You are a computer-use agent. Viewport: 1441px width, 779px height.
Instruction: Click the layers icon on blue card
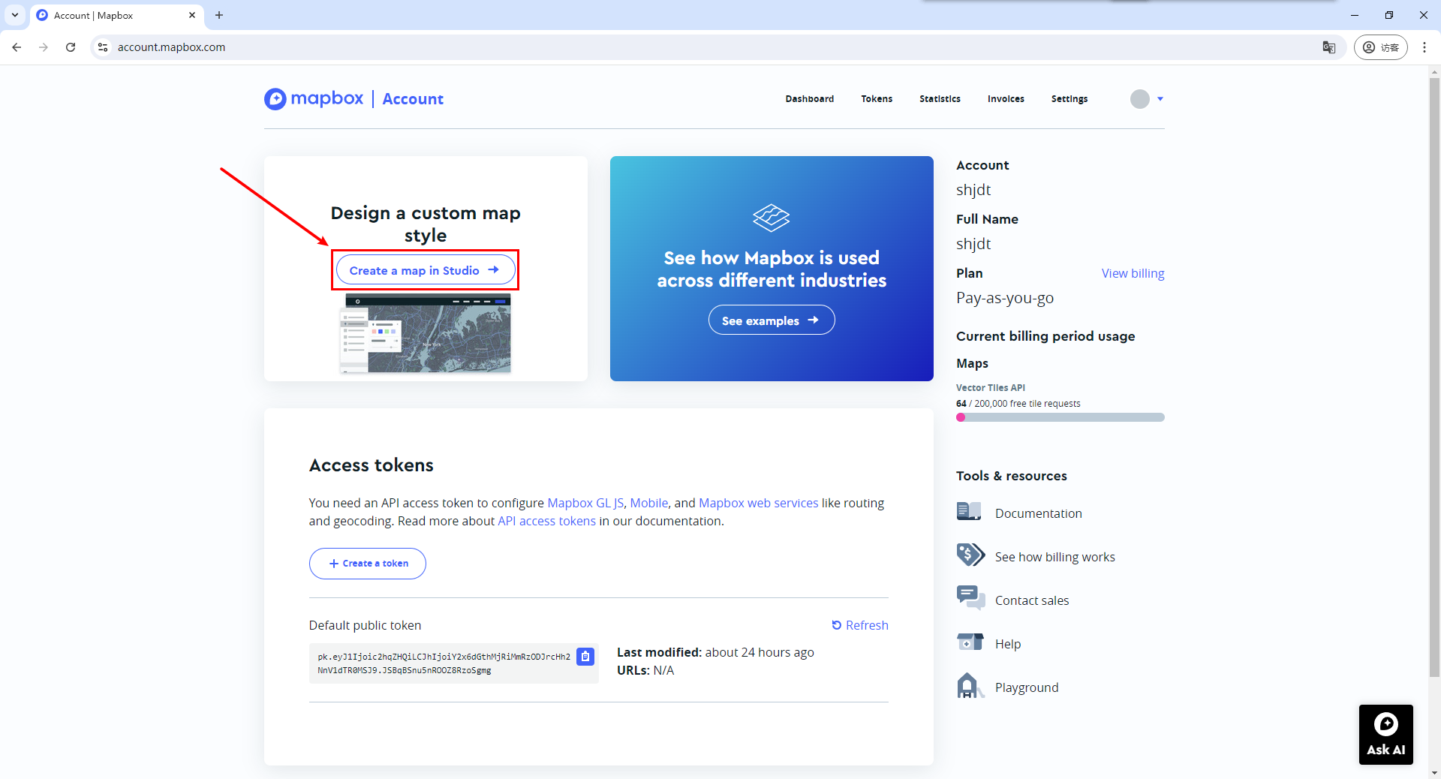(x=772, y=218)
